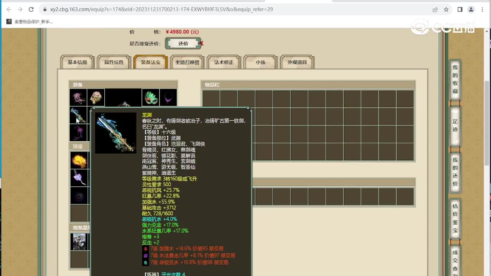This screenshot has width=491, height=276.
Task: Open 估价鉴宝 in the right sidebar
Action: 455,219
